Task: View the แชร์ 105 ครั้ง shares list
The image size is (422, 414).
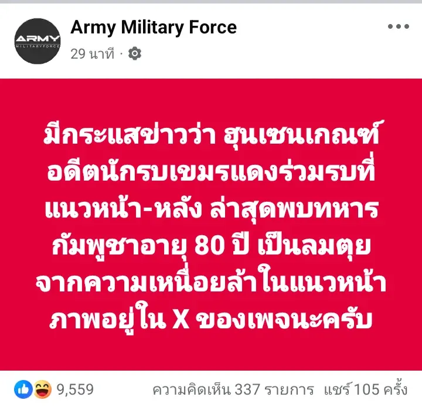Action: (x=366, y=389)
